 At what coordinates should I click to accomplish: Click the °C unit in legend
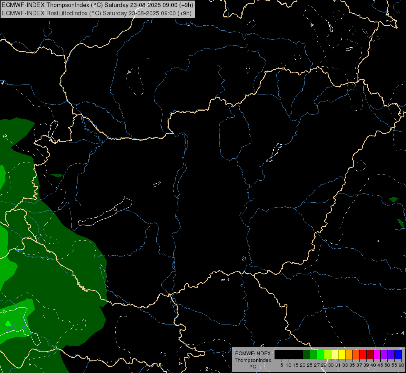[253, 367]
